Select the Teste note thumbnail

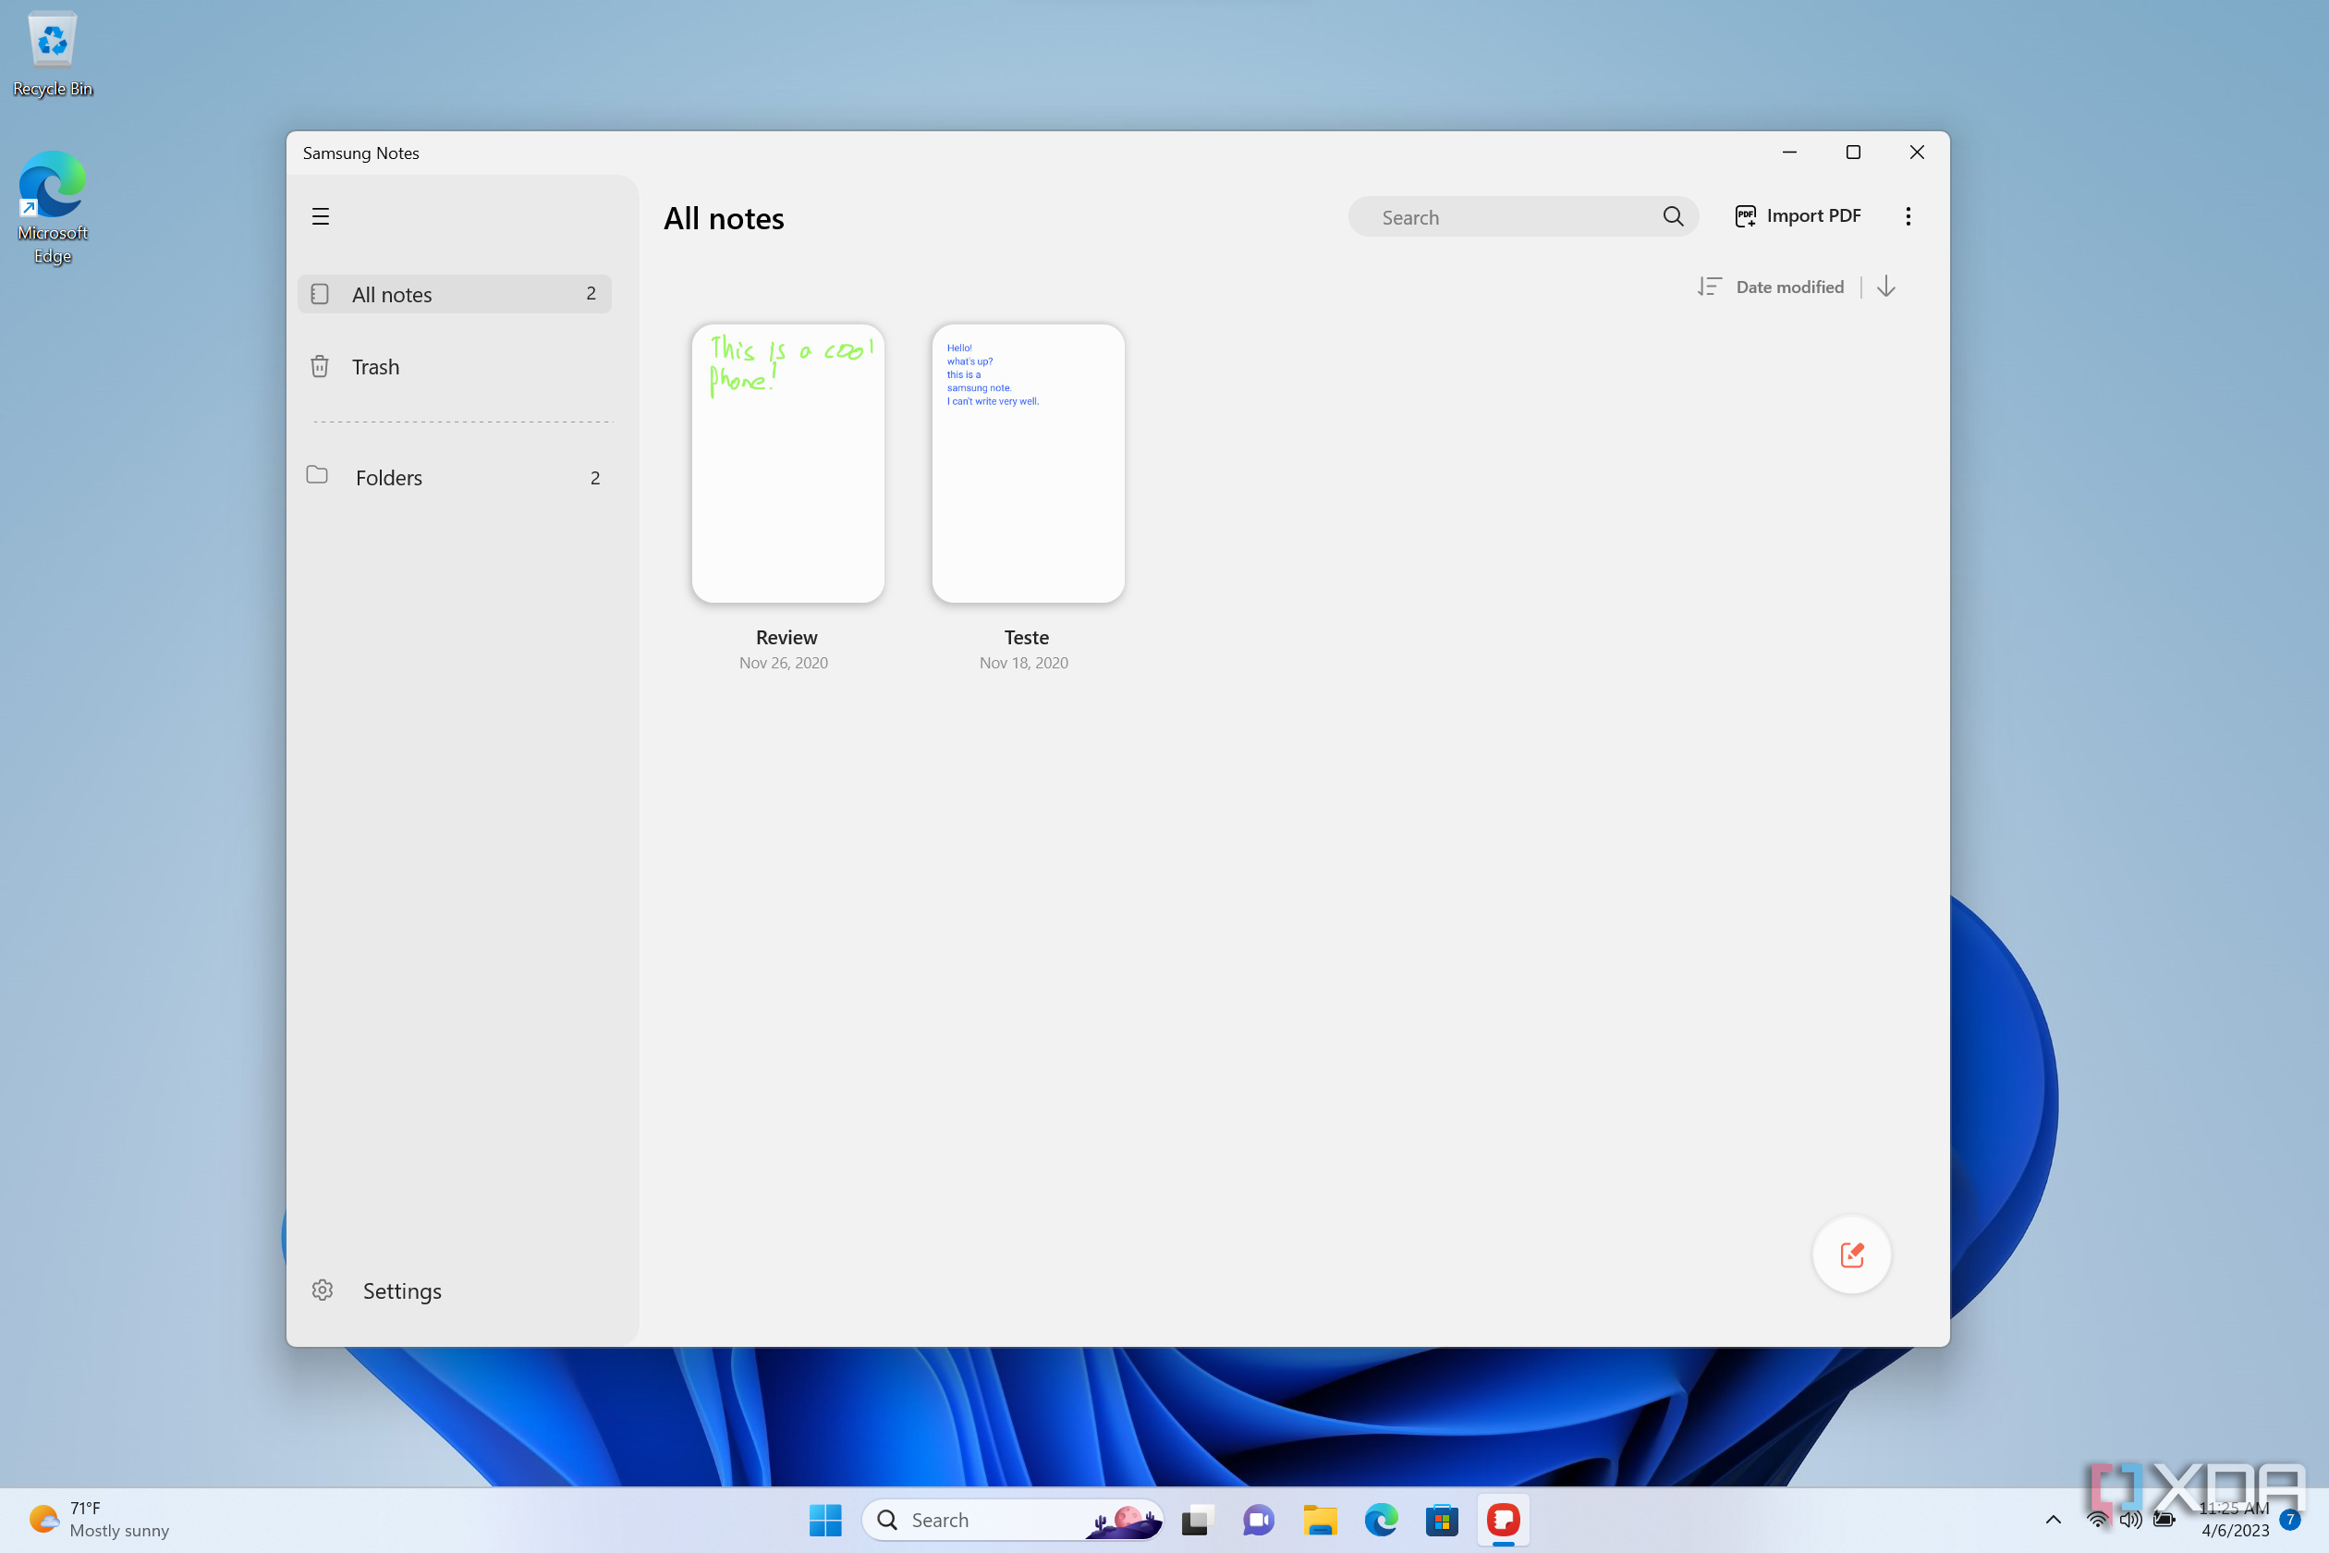(x=1024, y=461)
